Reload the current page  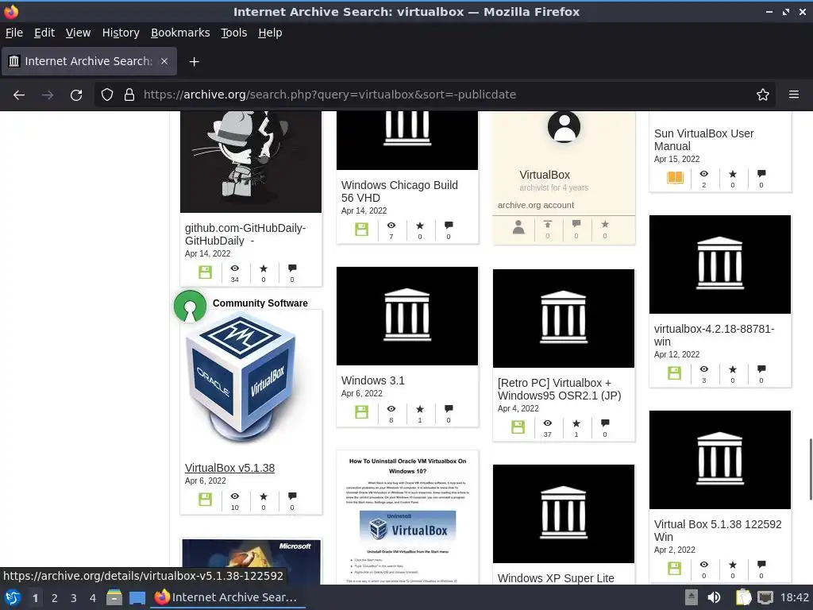click(76, 95)
